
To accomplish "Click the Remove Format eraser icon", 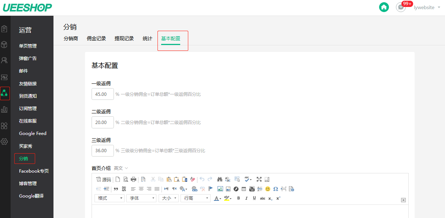I will pyautogui.click(x=193, y=180).
